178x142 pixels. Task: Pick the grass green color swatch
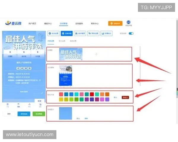pos(77,99)
